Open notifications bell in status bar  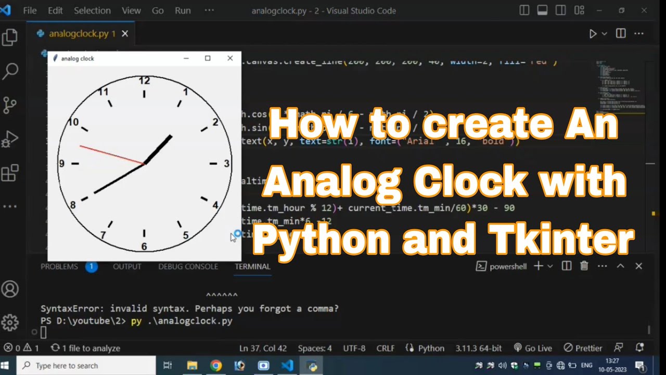click(x=640, y=348)
